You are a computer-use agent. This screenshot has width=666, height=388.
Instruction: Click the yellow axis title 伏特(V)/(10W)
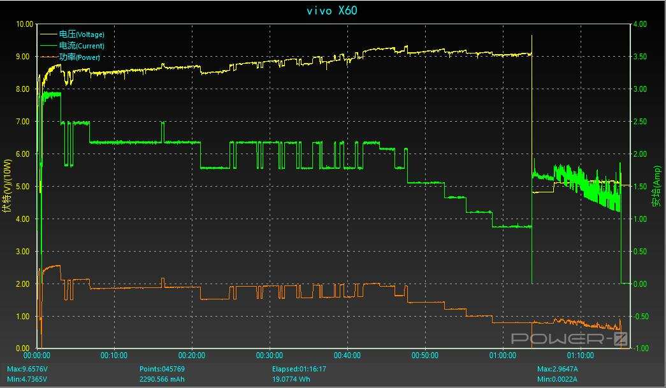(6, 186)
